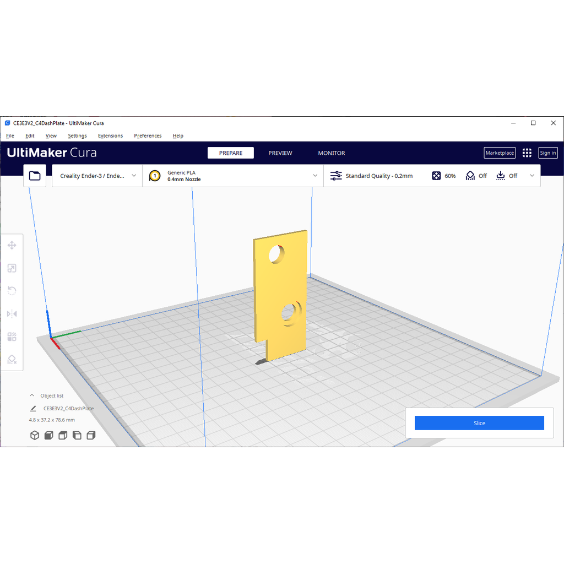Switch to right side view cube icon
Viewport: 564px width, 564px height.
point(91,435)
